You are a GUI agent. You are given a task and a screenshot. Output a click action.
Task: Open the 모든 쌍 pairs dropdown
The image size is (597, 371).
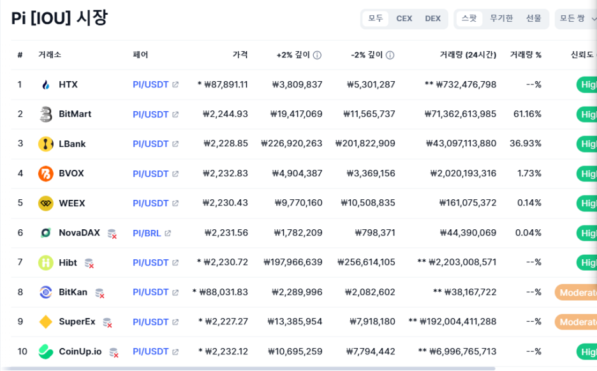[576, 19]
